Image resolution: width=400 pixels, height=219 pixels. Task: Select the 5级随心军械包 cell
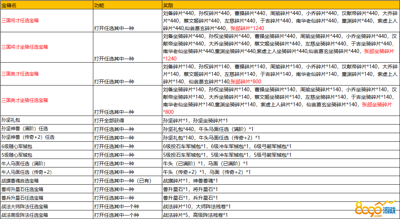point(17,155)
